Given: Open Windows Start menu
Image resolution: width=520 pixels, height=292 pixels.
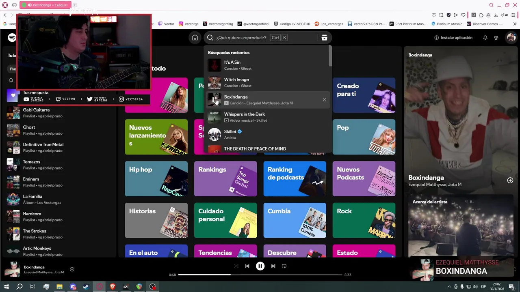Looking at the screenshot, I should click(x=6, y=287).
